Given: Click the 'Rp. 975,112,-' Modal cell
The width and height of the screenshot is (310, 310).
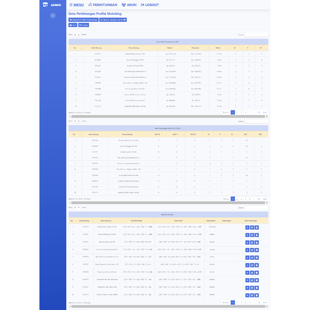Looking at the screenshot, I should [x=171, y=60].
